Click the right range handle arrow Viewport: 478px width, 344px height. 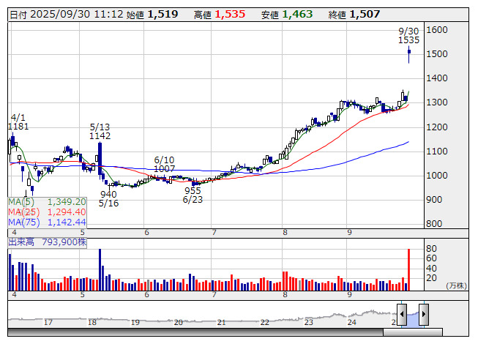point(423,314)
